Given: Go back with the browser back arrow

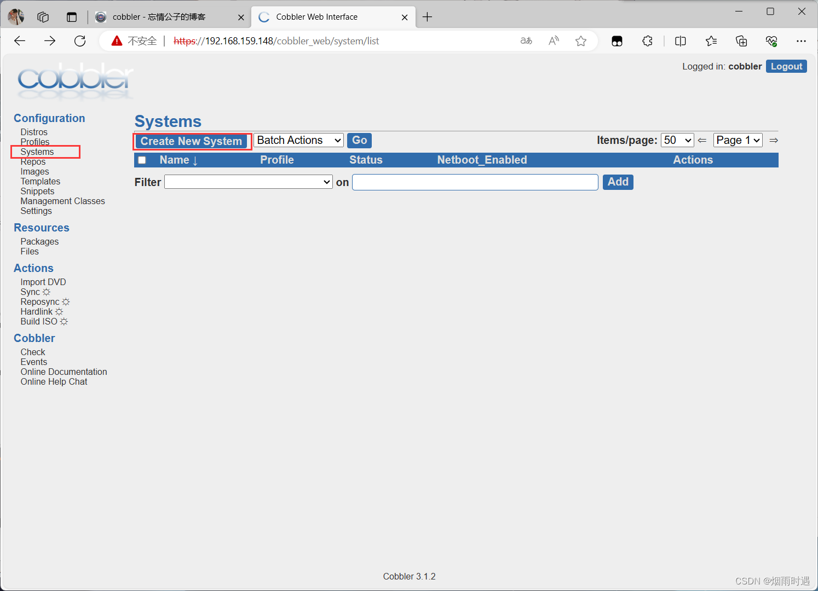Looking at the screenshot, I should pyautogui.click(x=20, y=41).
